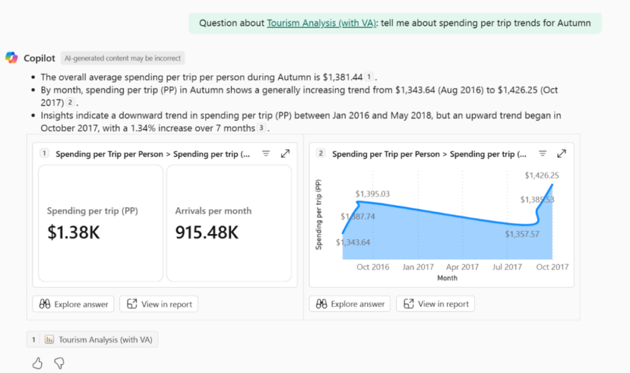Open filters icon on the line chart visual
The image size is (630, 373).
[x=543, y=154]
